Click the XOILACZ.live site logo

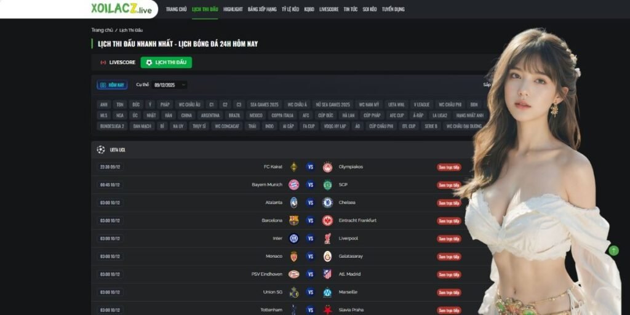pos(121,9)
